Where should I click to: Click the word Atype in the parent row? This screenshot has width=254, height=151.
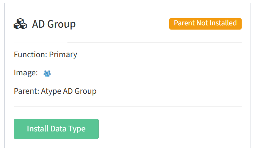[51, 91]
